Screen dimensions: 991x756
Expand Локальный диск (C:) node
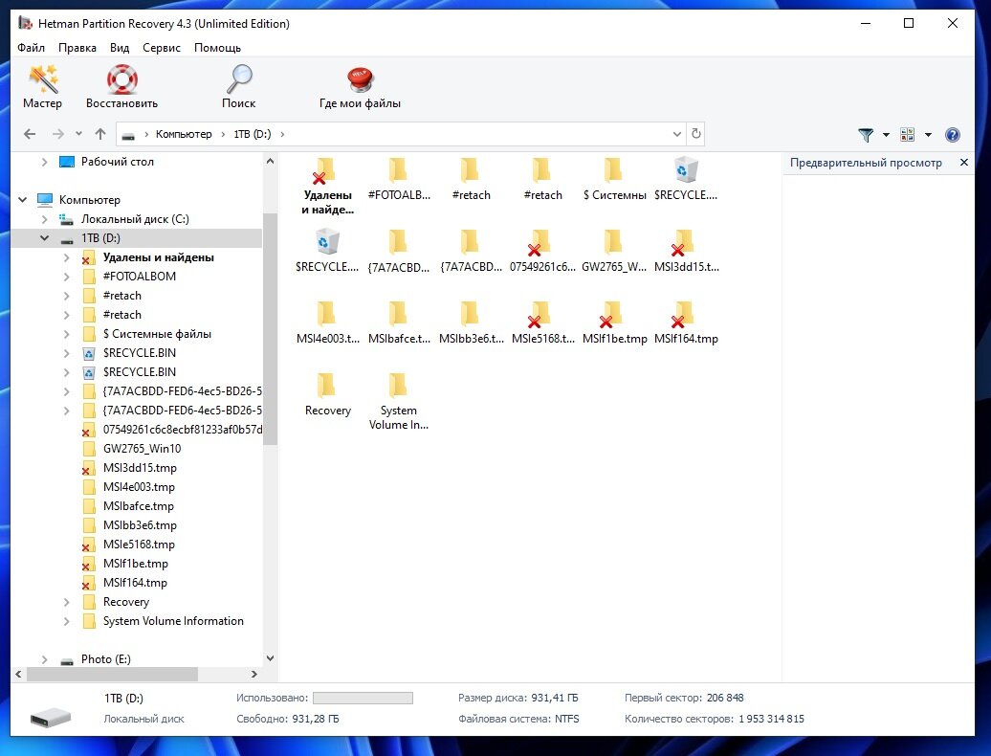point(44,219)
